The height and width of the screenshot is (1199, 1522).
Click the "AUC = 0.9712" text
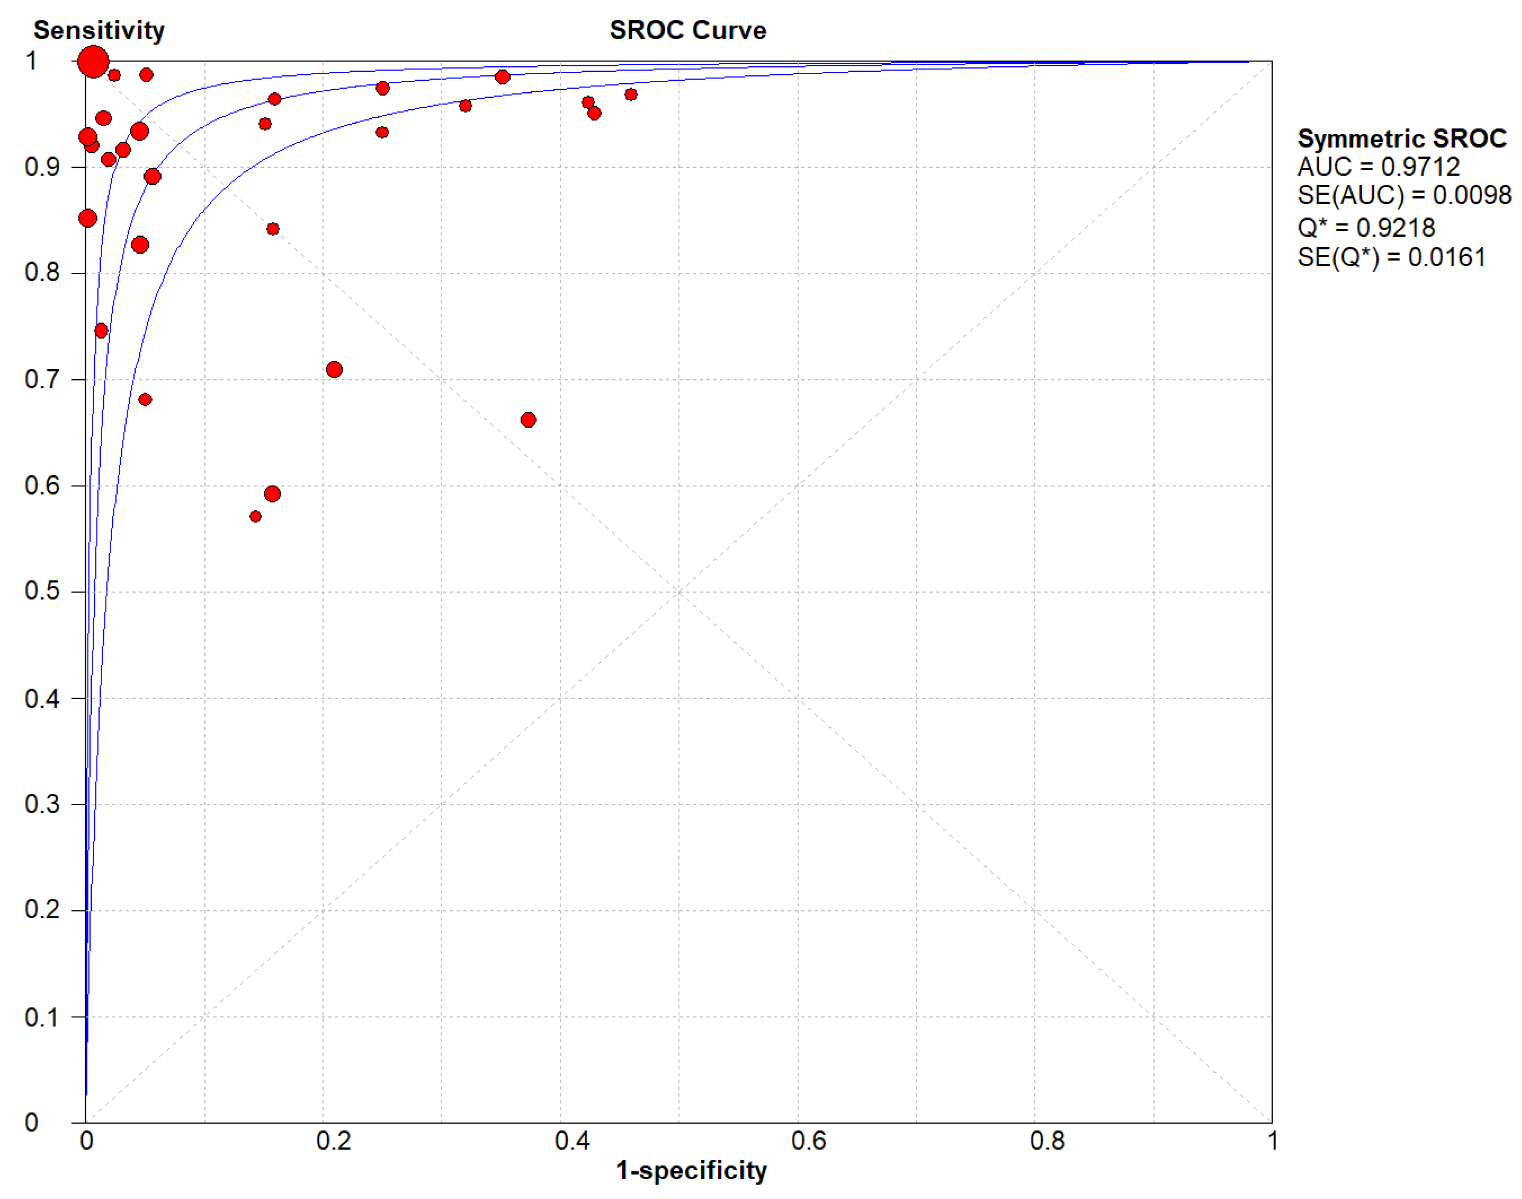click(1378, 167)
